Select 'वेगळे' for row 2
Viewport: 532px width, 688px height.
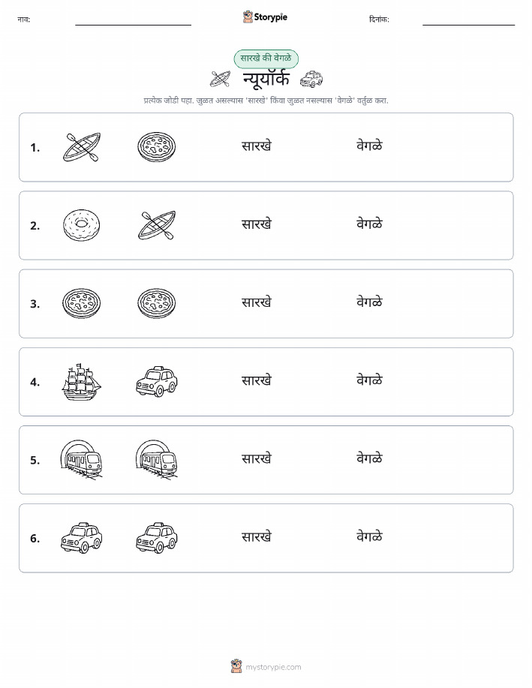point(369,224)
